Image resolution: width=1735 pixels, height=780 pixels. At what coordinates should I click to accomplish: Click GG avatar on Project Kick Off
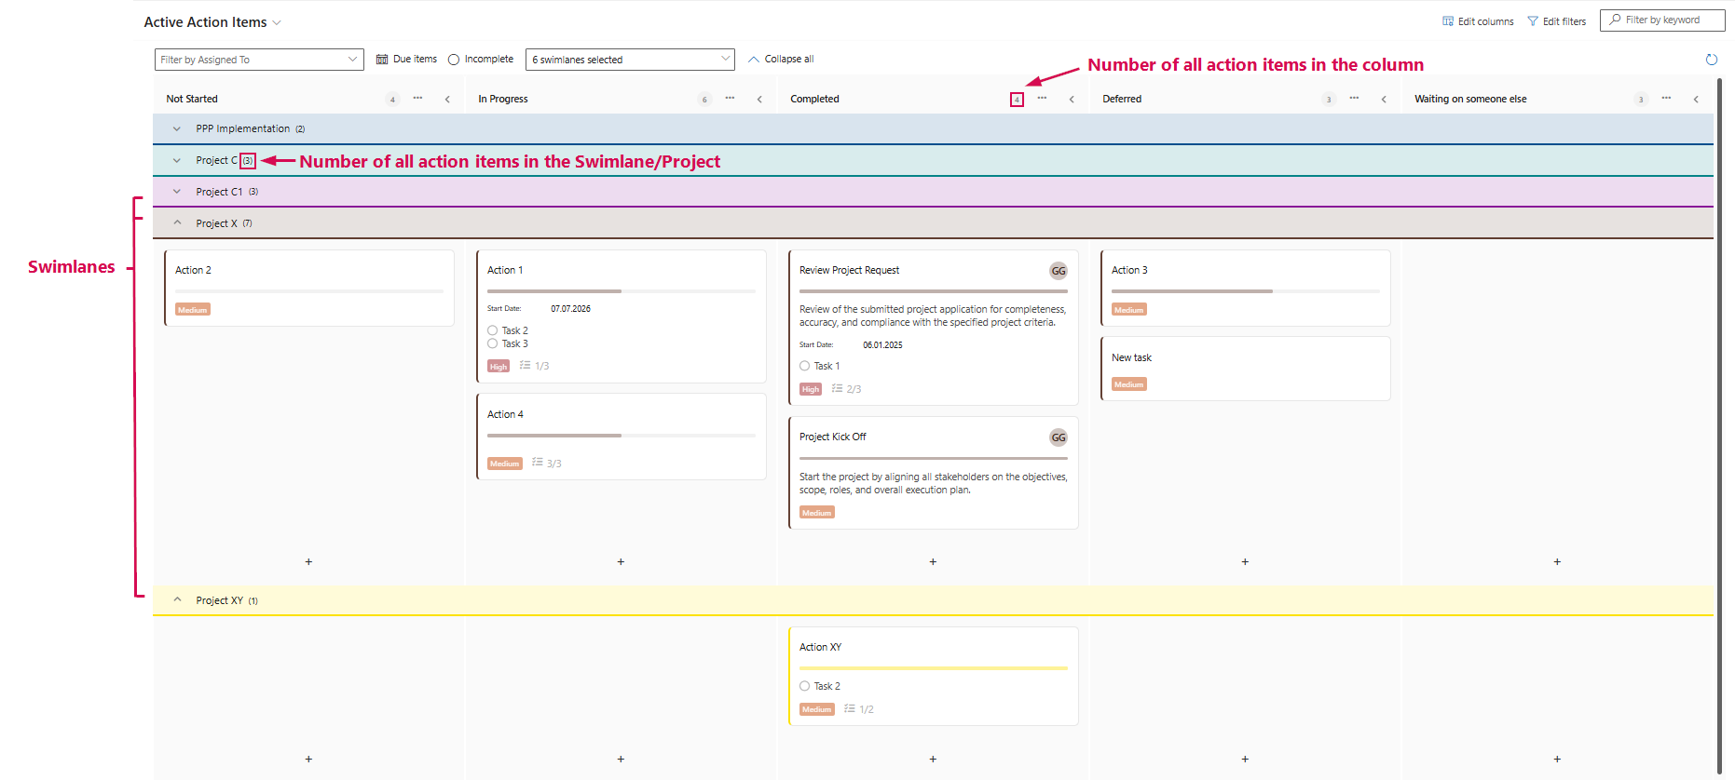(1059, 437)
